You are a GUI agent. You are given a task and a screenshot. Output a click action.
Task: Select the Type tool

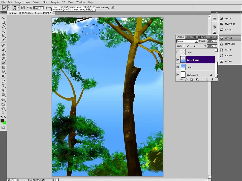[x=3, y=86]
